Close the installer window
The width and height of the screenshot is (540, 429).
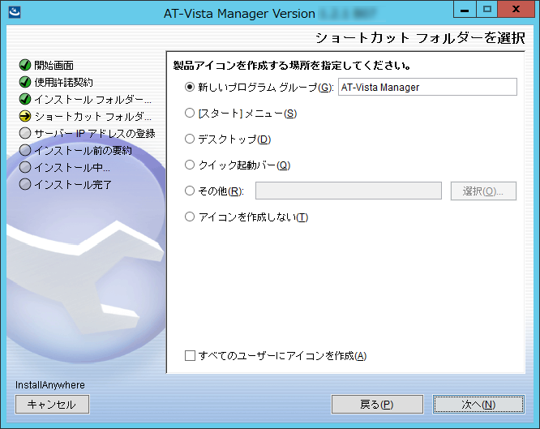tap(516, 9)
